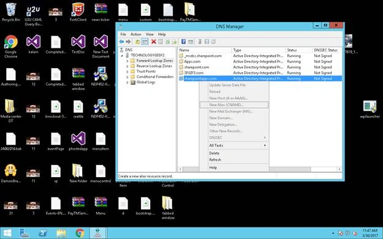The width and height of the screenshot is (383, 239).
Task: Open the Help menu in the menu bar
Action: click(162, 34)
